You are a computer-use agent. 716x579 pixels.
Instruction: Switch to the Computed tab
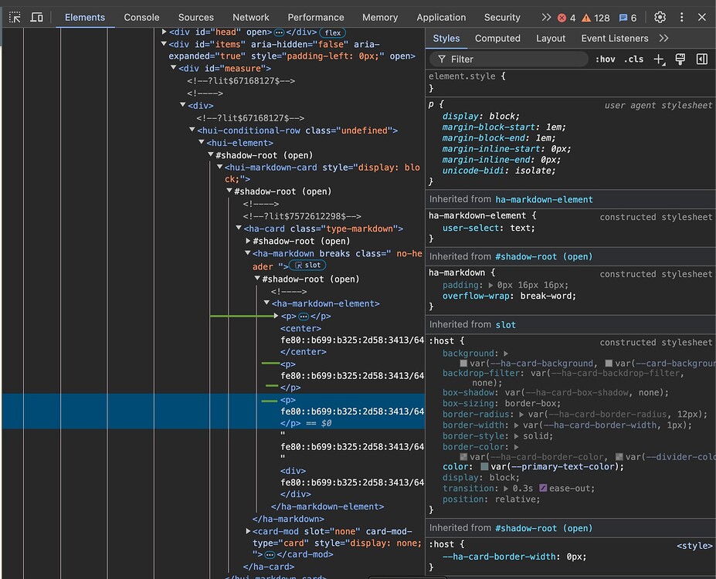point(497,38)
